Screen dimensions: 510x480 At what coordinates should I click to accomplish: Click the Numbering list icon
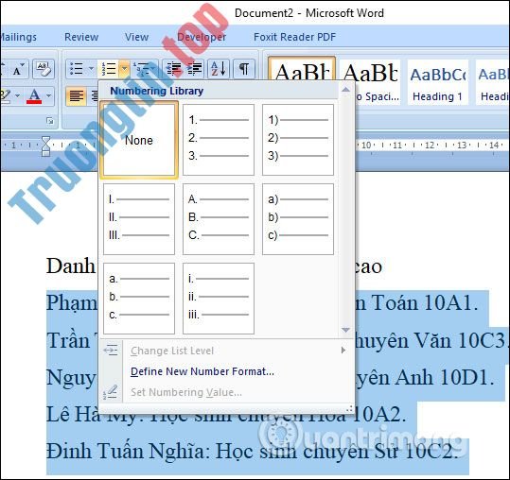point(108,69)
